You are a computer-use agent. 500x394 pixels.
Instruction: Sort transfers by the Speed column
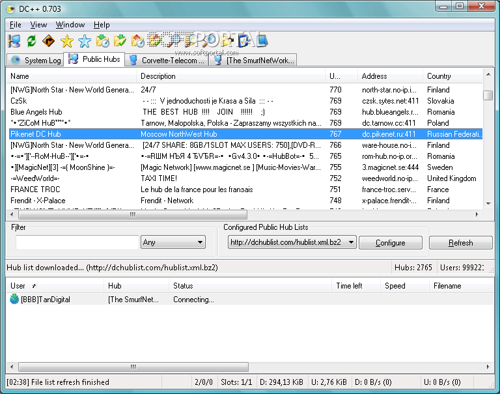click(x=405, y=285)
